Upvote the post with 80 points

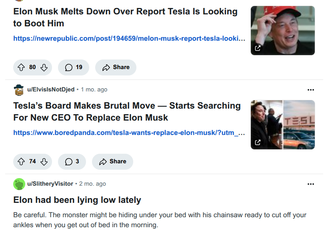tap(21, 67)
